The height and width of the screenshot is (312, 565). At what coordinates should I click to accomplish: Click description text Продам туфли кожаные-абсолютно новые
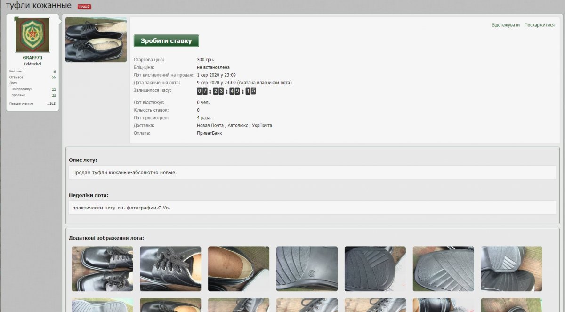point(125,173)
